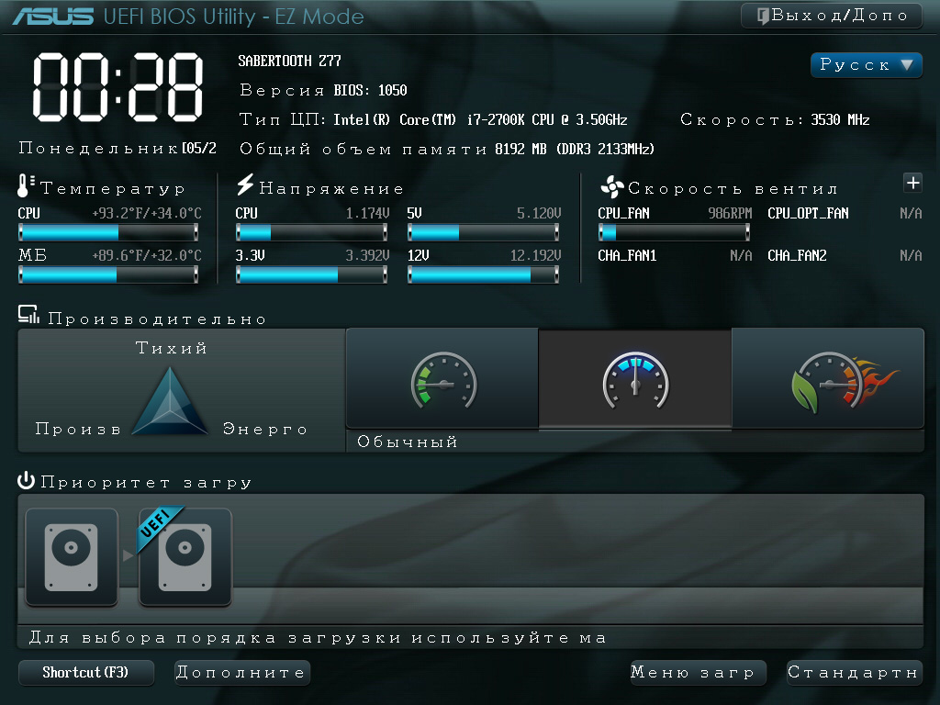Select the green power saving gauge mode
940x705 pixels.
point(442,379)
